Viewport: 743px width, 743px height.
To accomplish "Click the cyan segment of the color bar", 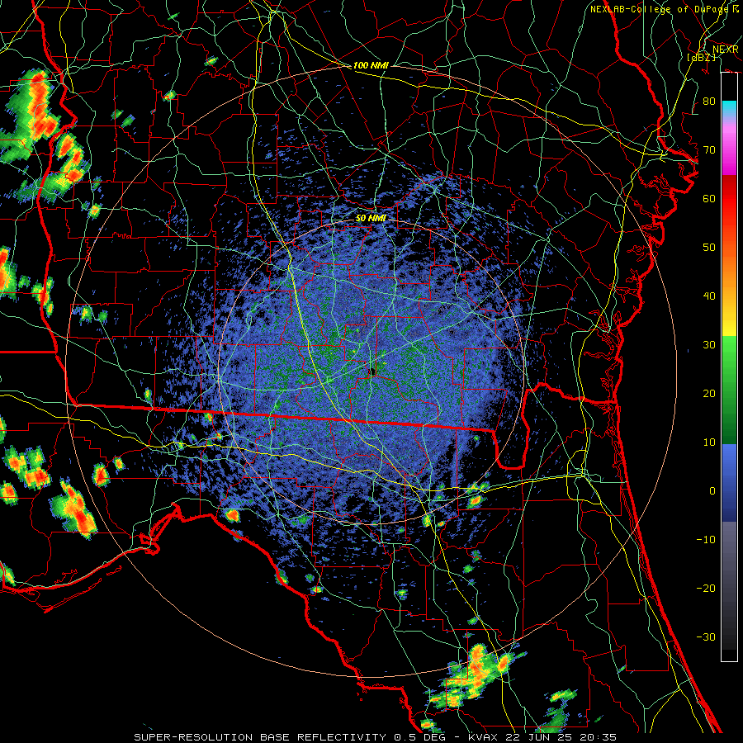I will pyautogui.click(x=729, y=109).
